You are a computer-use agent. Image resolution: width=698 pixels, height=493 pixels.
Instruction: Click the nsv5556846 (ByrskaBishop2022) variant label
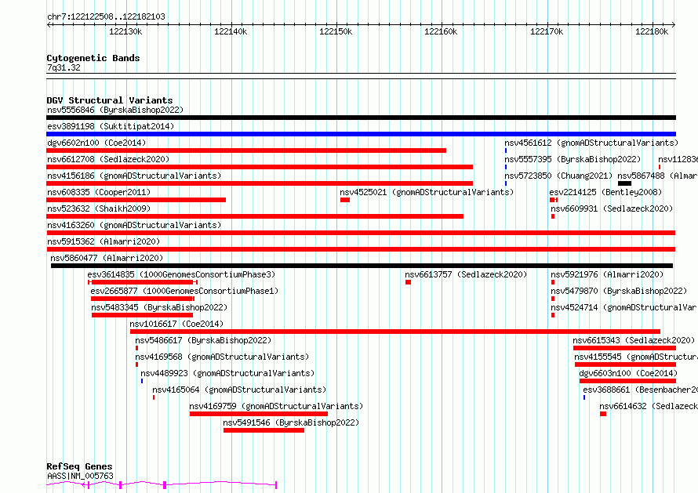pyautogui.click(x=115, y=110)
